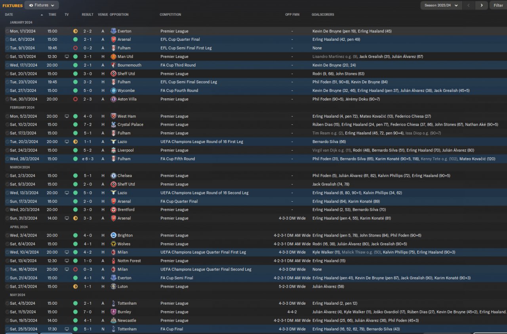Click the Newcastle club badge
507x334 pixels.
tap(113, 321)
